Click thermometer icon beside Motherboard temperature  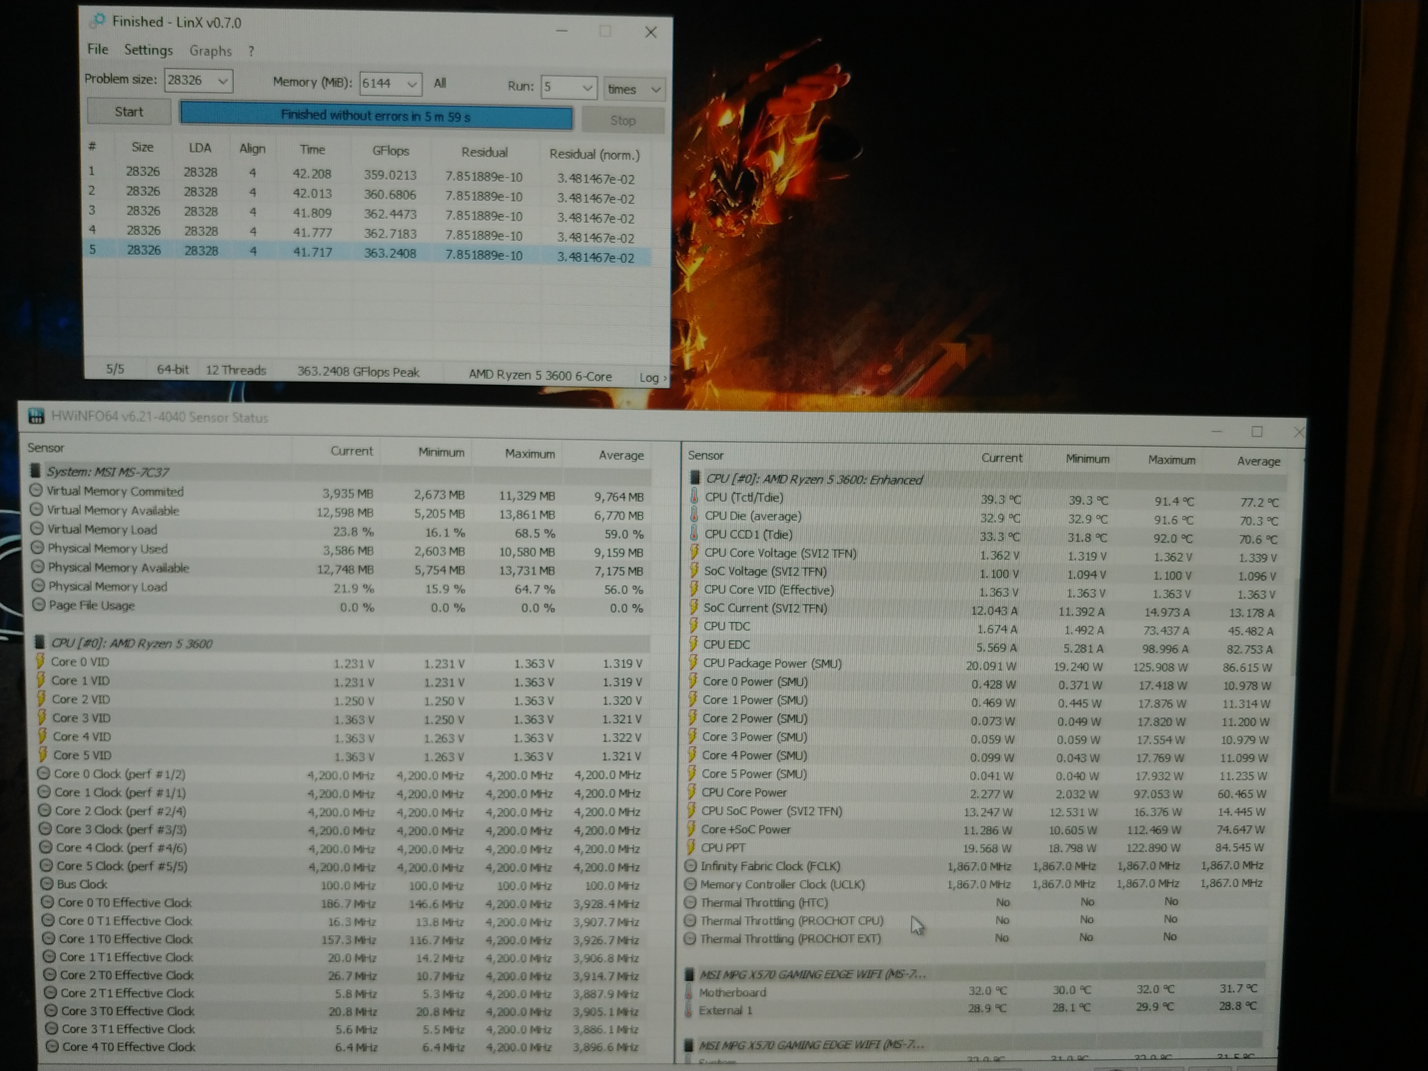coord(689,992)
